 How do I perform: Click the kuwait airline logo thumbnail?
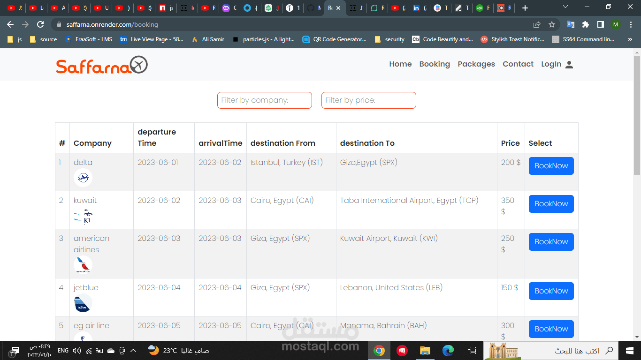[83, 216]
